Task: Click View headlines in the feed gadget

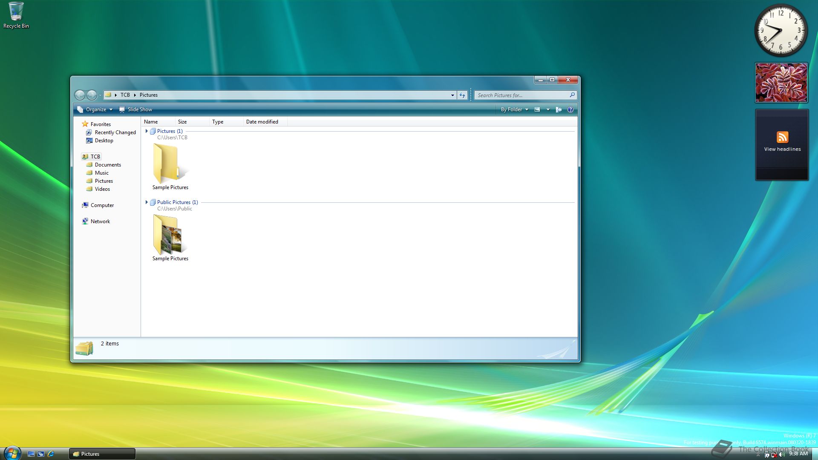Action: (782, 149)
